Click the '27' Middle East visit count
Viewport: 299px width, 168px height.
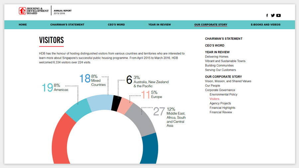click(x=159, y=112)
